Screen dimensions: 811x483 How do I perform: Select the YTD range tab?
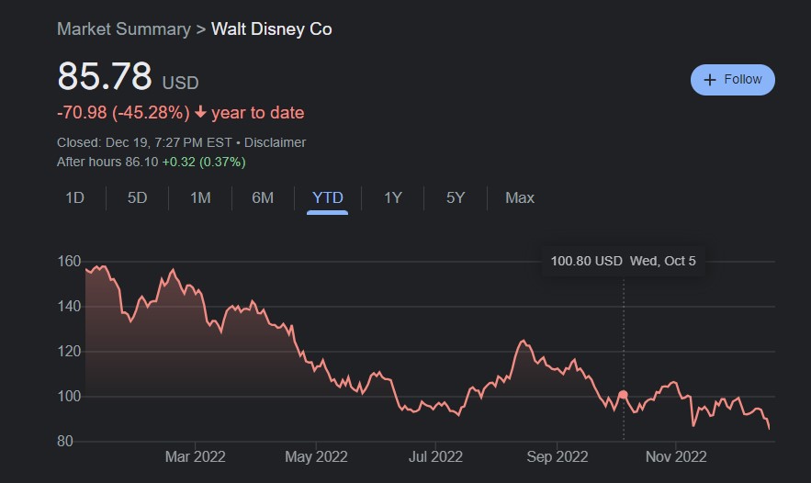pos(327,197)
